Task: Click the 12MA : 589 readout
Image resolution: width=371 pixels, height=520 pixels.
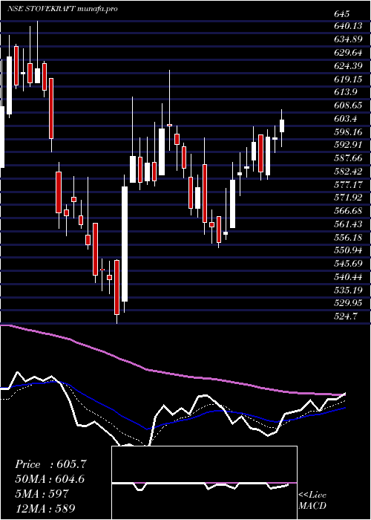Action: [x=45, y=507]
